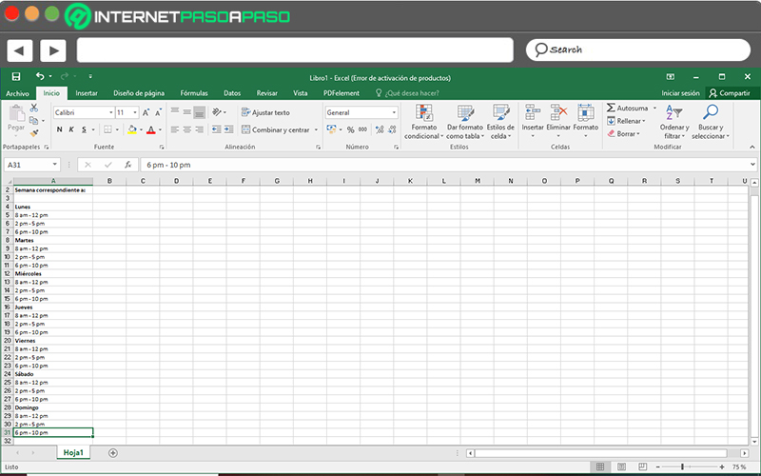The width and height of the screenshot is (761, 476).
Task: Click the Ordenar y filtrar icon
Action: [674, 112]
